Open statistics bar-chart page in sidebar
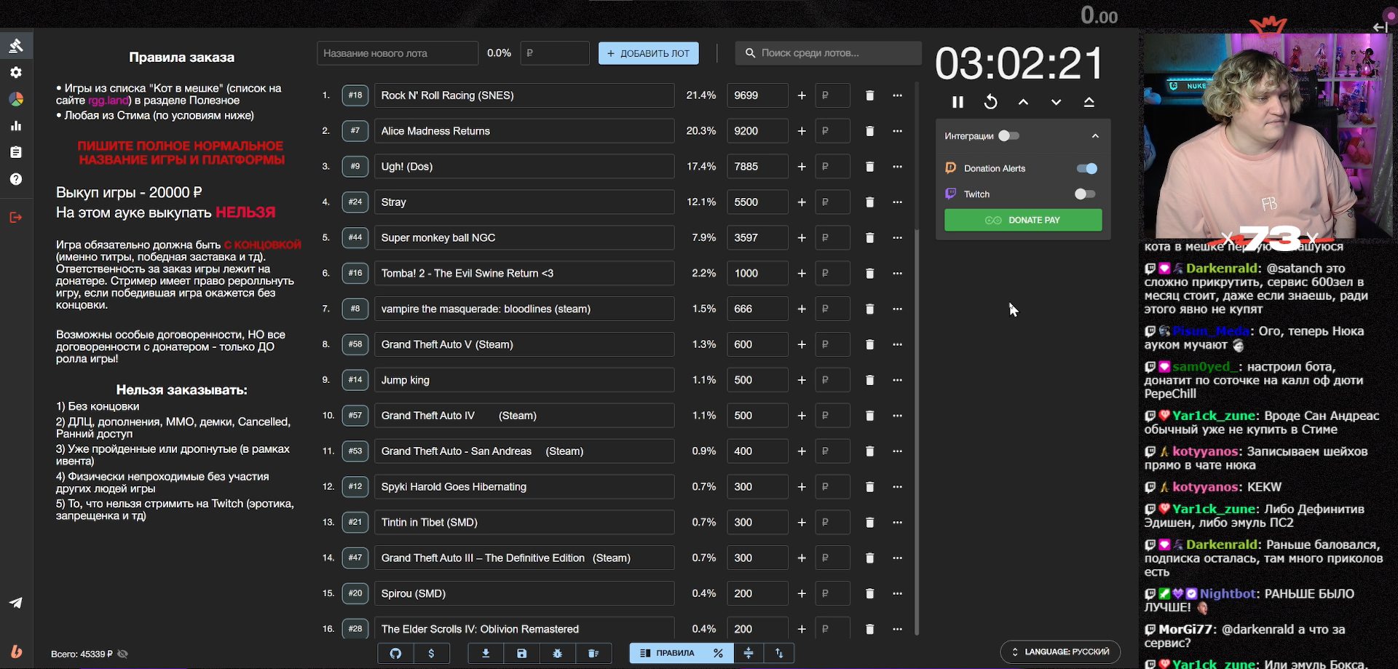Screen dimensions: 1398x669 (16, 126)
